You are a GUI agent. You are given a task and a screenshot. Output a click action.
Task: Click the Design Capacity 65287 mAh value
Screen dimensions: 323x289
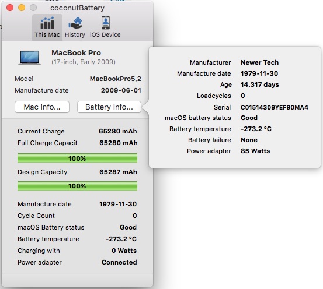click(x=118, y=172)
